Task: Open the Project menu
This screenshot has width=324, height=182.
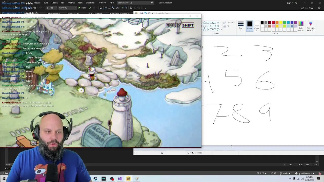Action: coord(37,3)
